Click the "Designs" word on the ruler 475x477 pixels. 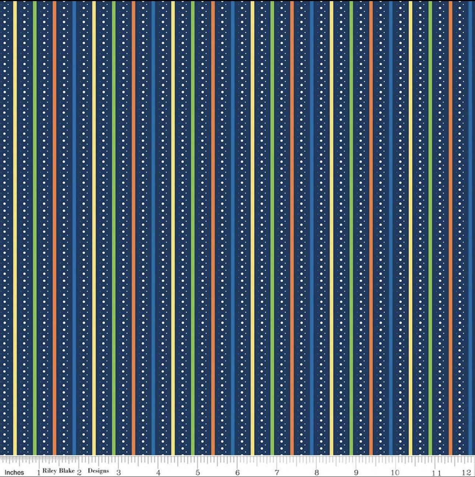click(x=98, y=471)
